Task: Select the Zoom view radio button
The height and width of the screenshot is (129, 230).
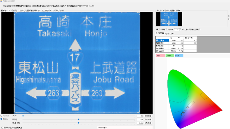Action: pos(2,119)
